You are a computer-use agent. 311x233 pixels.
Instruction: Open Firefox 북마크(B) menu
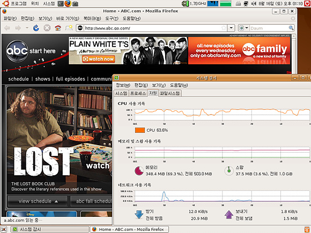tap(92, 18)
